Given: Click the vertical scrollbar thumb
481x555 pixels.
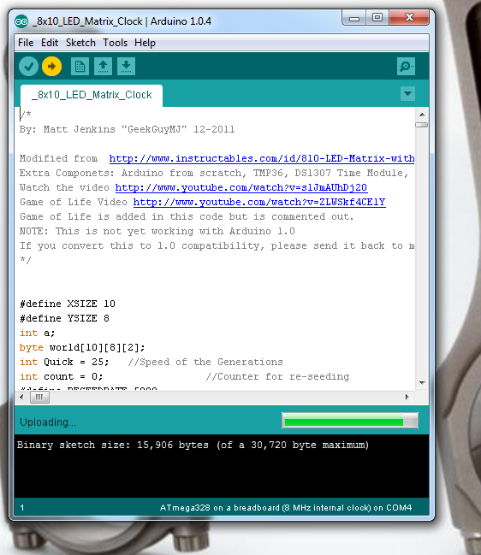Looking at the screenshot, I should pyautogui.click(x=421, y=125).
